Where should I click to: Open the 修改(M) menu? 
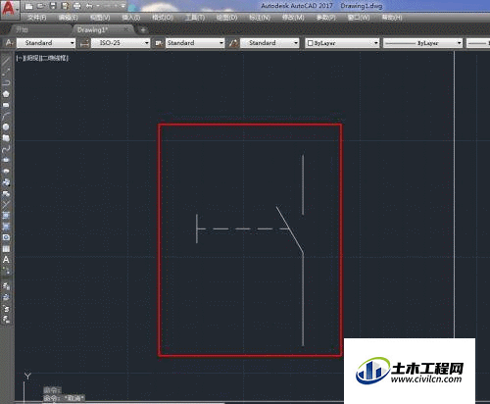(293, 18)
